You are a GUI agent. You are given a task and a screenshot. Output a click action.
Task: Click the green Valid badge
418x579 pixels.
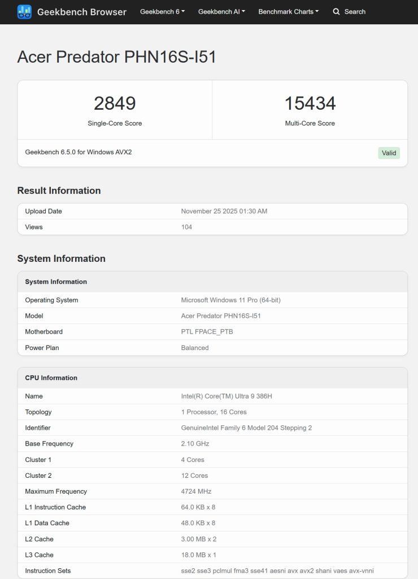pos(389,153)
